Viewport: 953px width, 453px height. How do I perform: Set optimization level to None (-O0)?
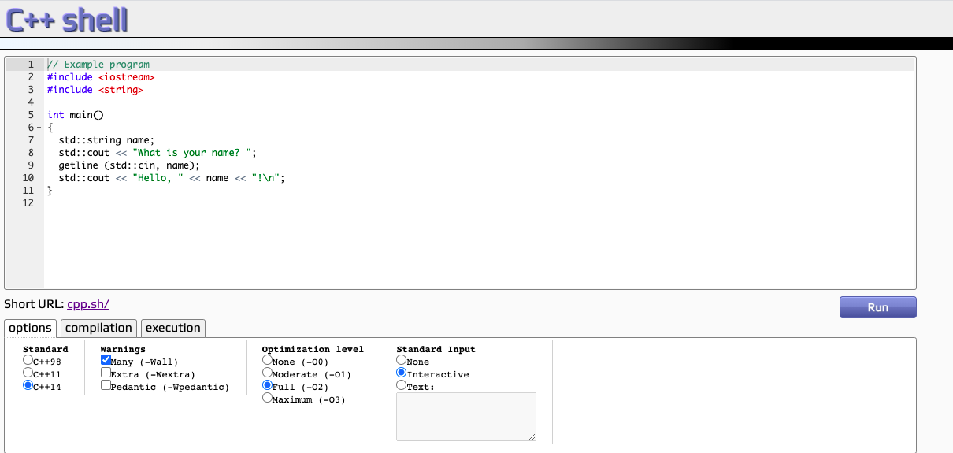click(268, 361)
